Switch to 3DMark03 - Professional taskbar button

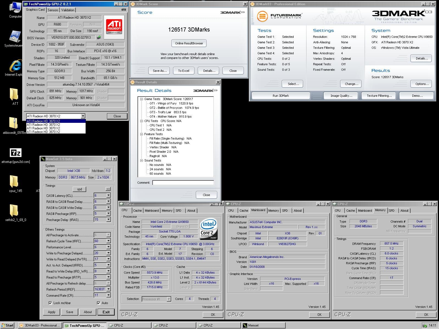(x=40, y=325)
